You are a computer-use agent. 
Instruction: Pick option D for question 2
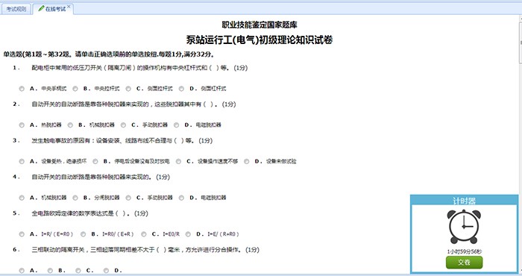click(x=177, y=125)
